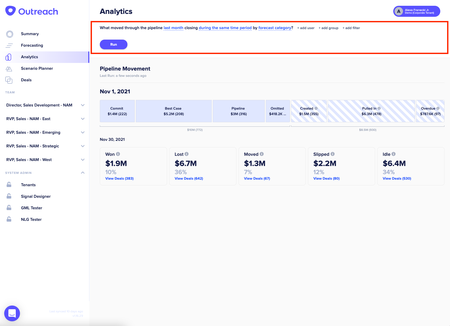Expand RVP, Sales - NAM - Strategic chevron
The width and height of the screenshot is (450, 326).
point(83,146)
